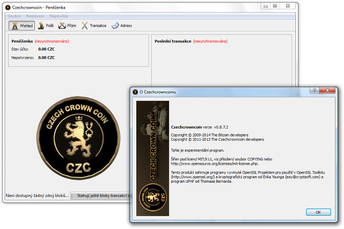Click the help question-mark button in dialog
This screenshot has width=344, height=229.
315,90
